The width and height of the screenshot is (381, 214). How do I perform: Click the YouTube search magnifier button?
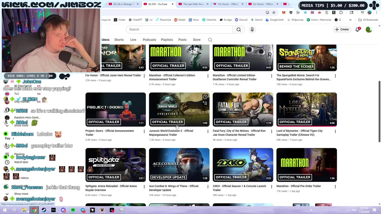click(x=239, y=29)
